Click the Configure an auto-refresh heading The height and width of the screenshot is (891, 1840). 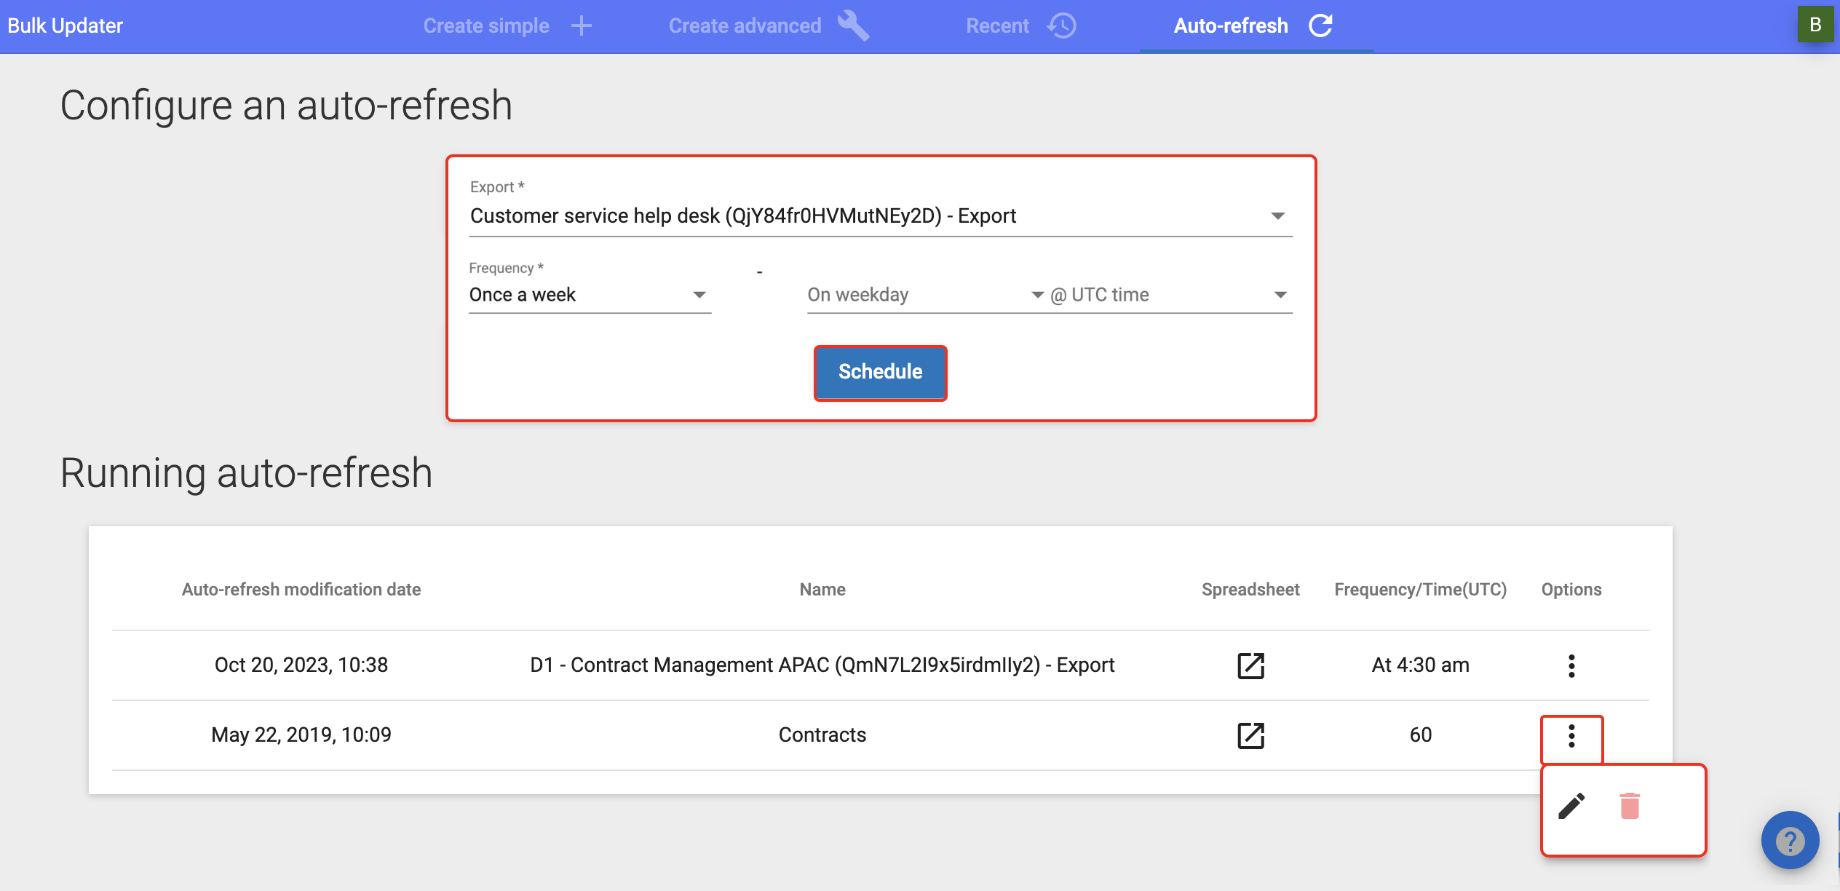coord(286,106)
